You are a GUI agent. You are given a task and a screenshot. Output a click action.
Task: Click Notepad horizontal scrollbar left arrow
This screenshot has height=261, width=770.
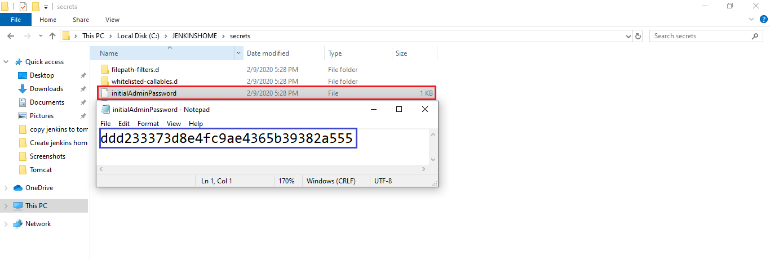tap(101, 169)
